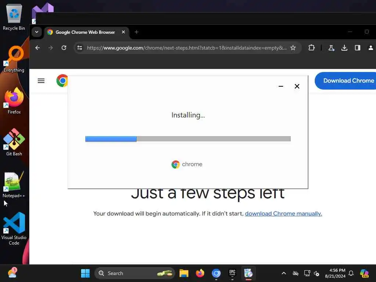376x282 pixels.
Task: Open the Recycle Bin desktop icon
Action: pos(14,17)
